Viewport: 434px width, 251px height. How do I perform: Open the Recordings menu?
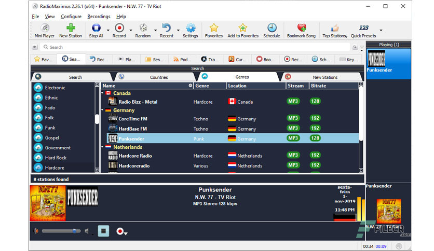[x=99, y=17]
